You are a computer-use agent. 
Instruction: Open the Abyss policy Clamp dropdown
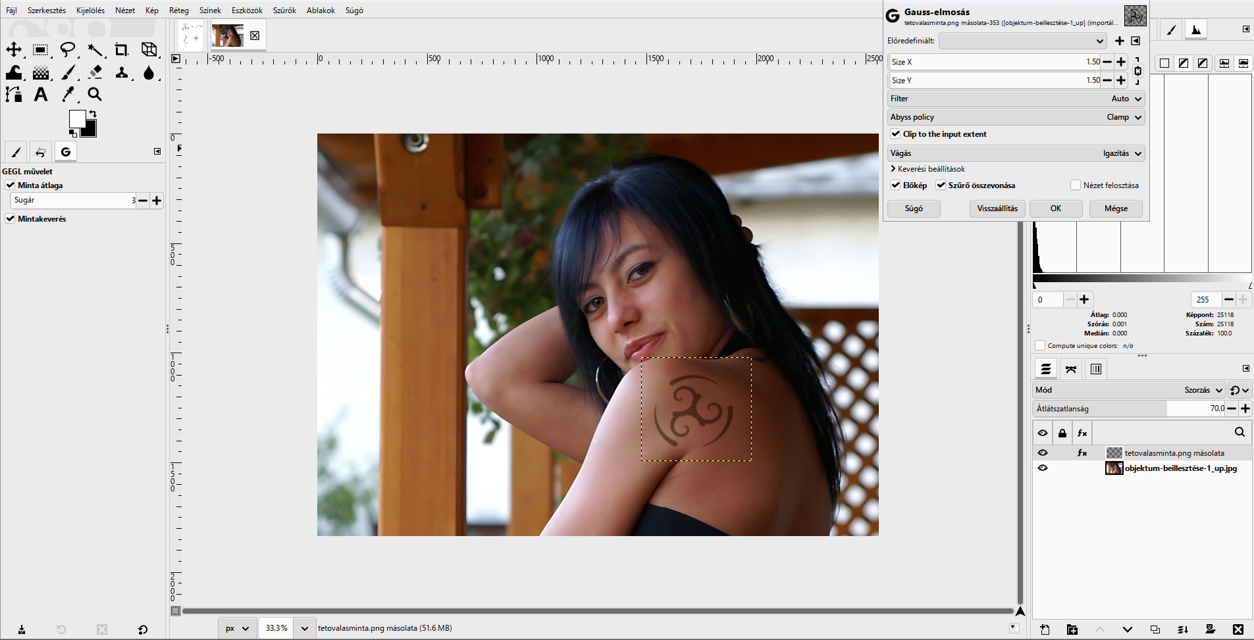1016,117
